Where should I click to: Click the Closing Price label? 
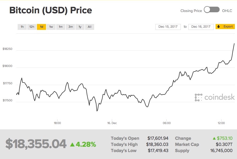pyautogui.click(x=191, y=11)
